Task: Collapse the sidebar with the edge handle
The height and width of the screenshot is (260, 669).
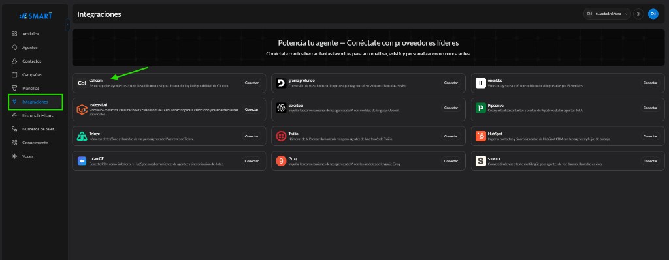Action: pyautogui.click(x=67, y=25)
